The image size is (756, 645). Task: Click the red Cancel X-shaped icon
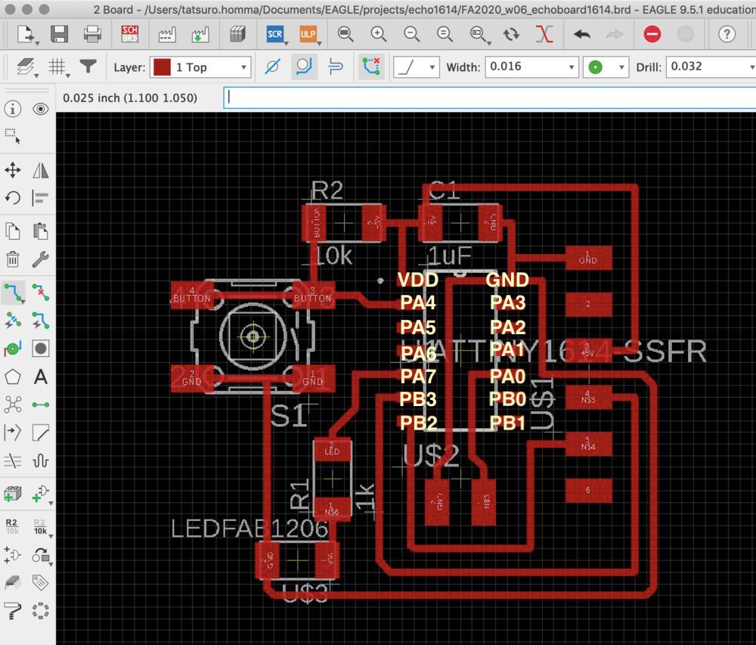(x=544, y=34)
